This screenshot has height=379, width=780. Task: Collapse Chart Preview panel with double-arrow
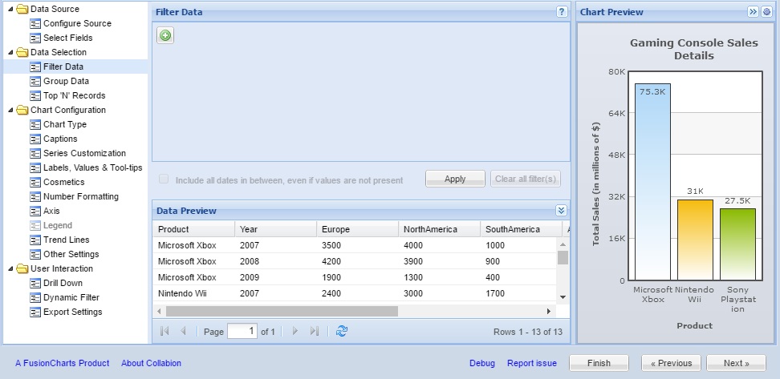tap(753, 12)
